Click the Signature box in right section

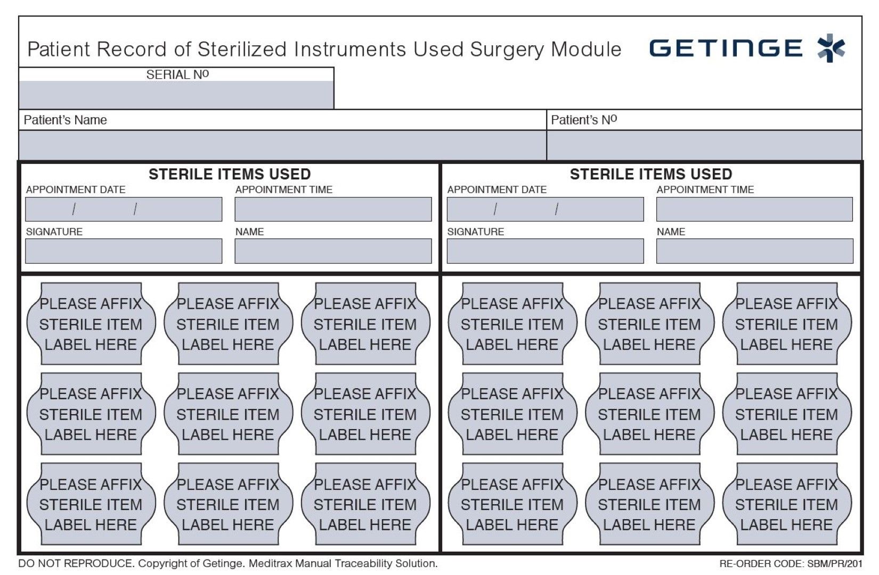tap(545, 251)
